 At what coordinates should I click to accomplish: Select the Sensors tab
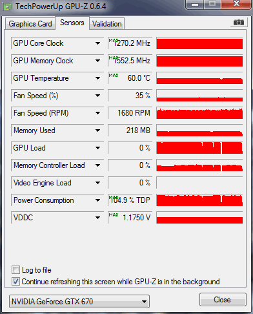click(72, 23)
